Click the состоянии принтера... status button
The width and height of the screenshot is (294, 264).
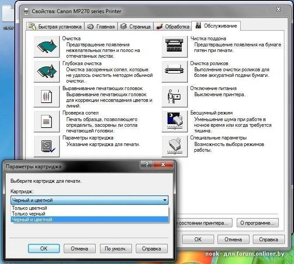[204, 223]
